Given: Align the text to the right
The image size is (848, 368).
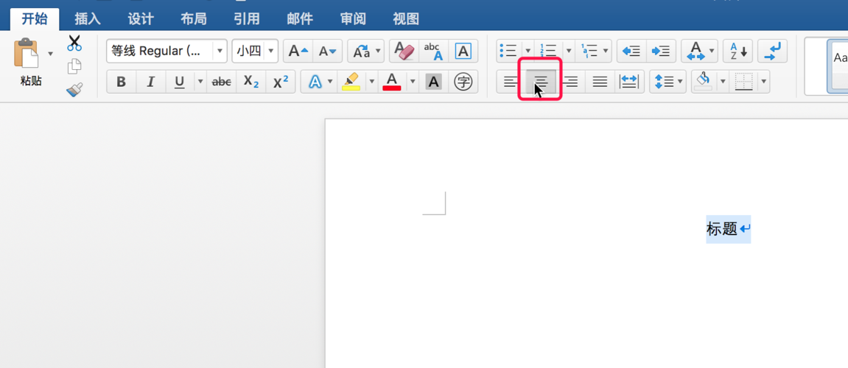Looking at the screenshot, I should 570,82.
